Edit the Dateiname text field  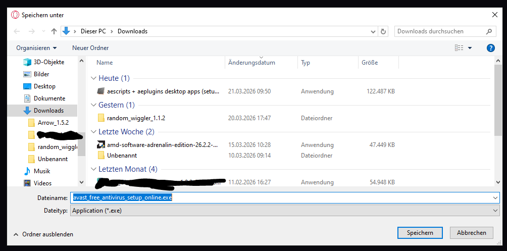point(281,197)
